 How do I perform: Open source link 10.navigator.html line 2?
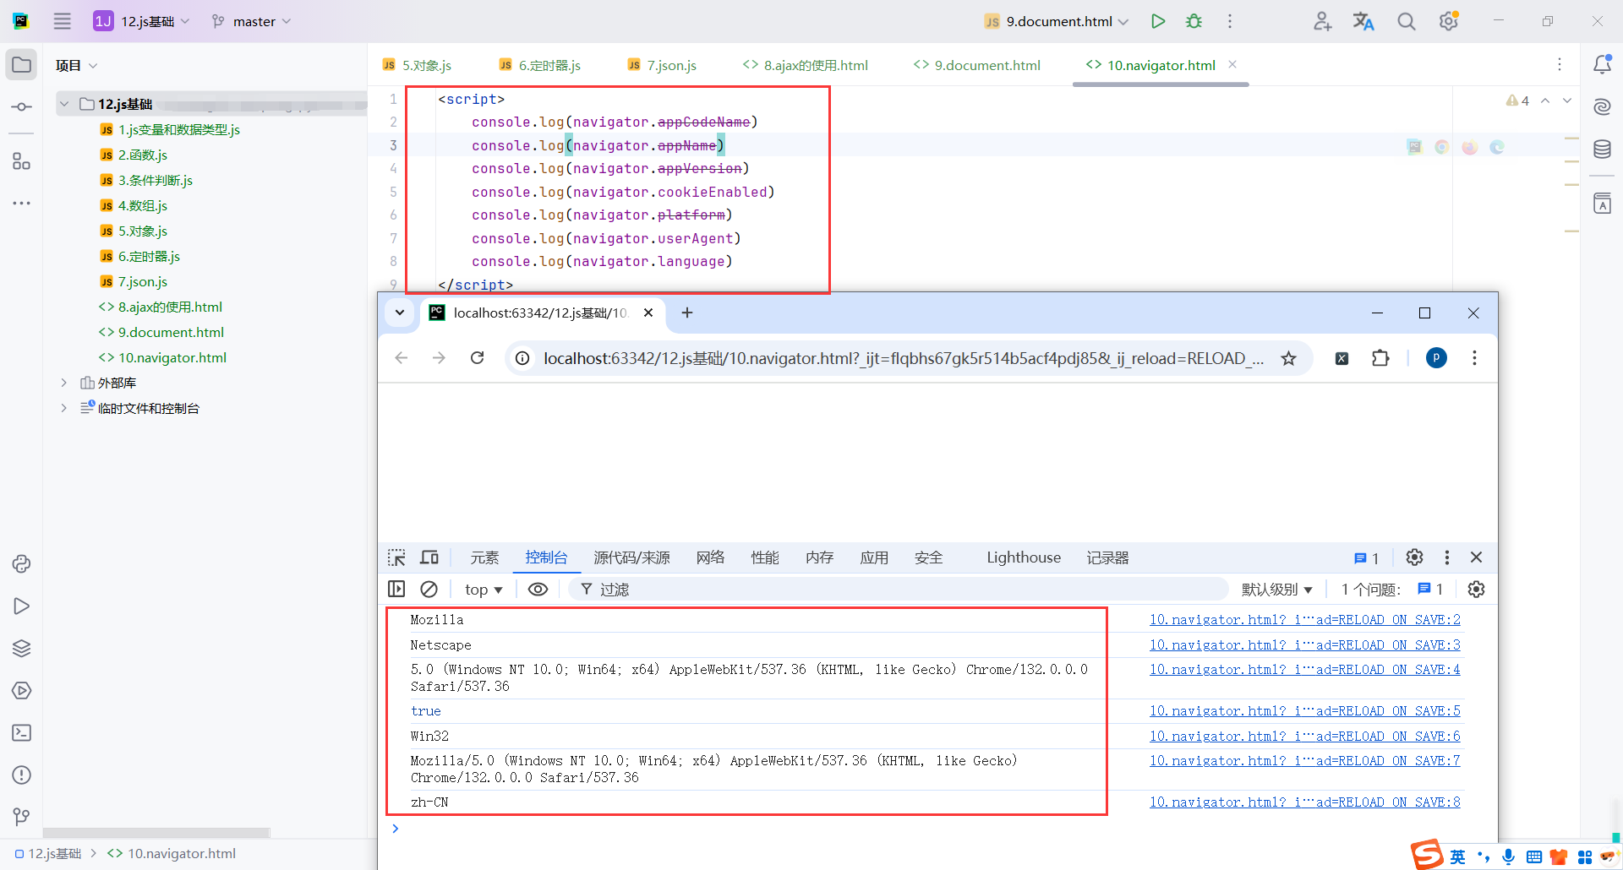coord(1304,620)
